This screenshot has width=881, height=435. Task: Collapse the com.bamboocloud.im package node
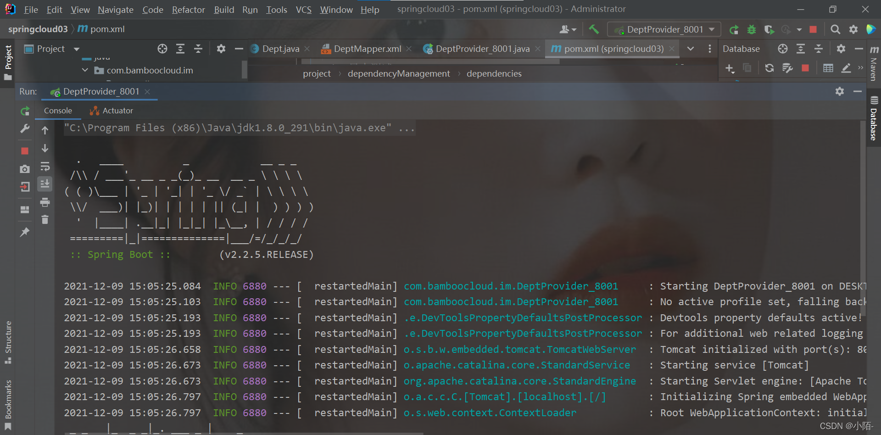(x=84, y=70)
